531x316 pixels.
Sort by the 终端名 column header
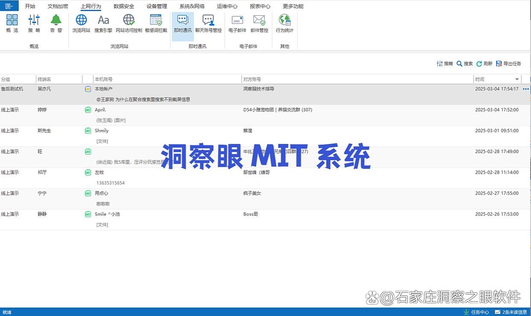click(59, 79)
